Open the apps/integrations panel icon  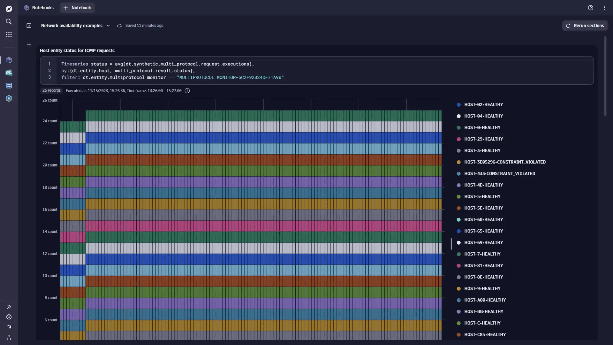(9, 34)
